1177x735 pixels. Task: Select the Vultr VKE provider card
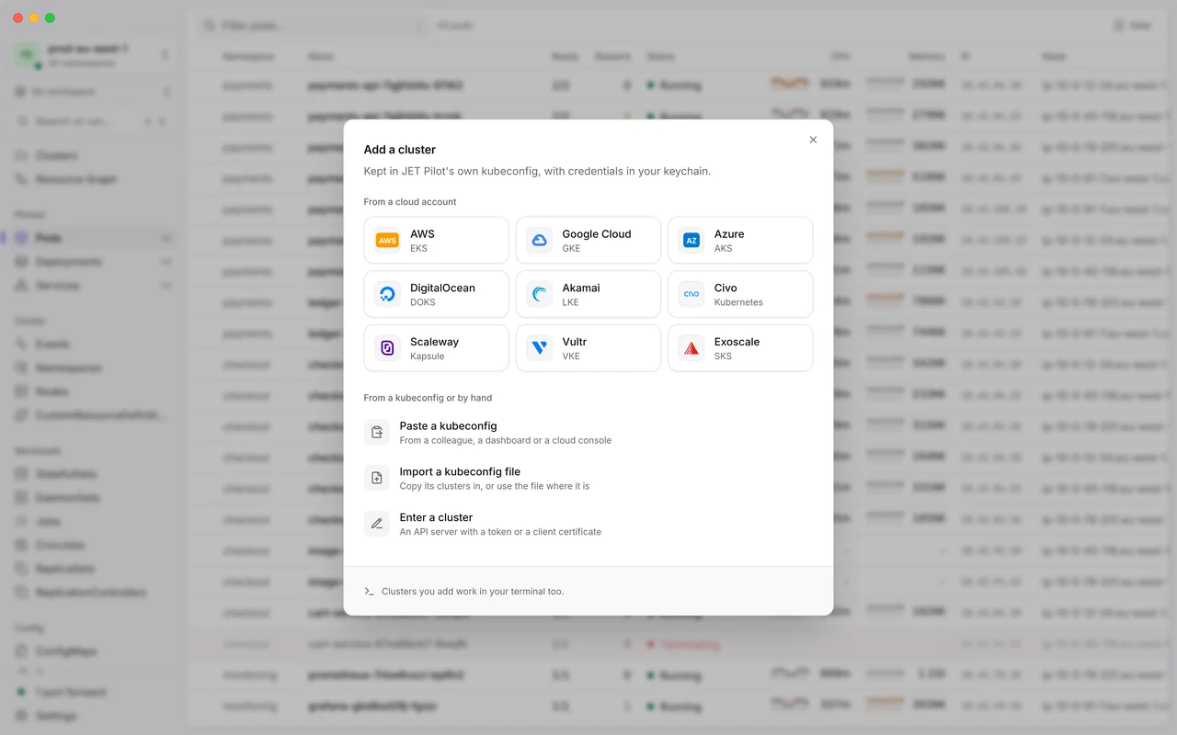coord(588,348)
